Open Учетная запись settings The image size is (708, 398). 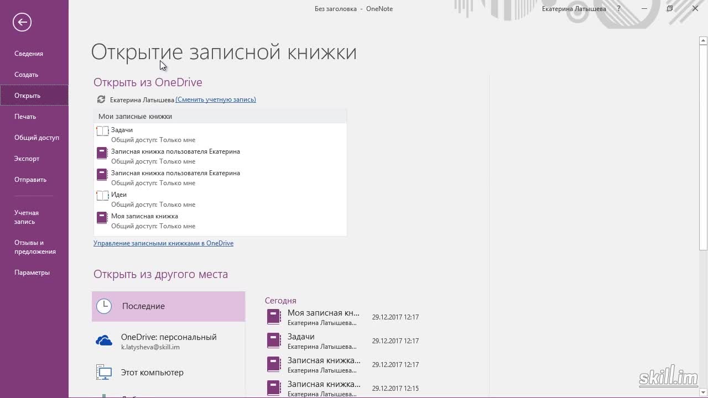coord(34,217)
